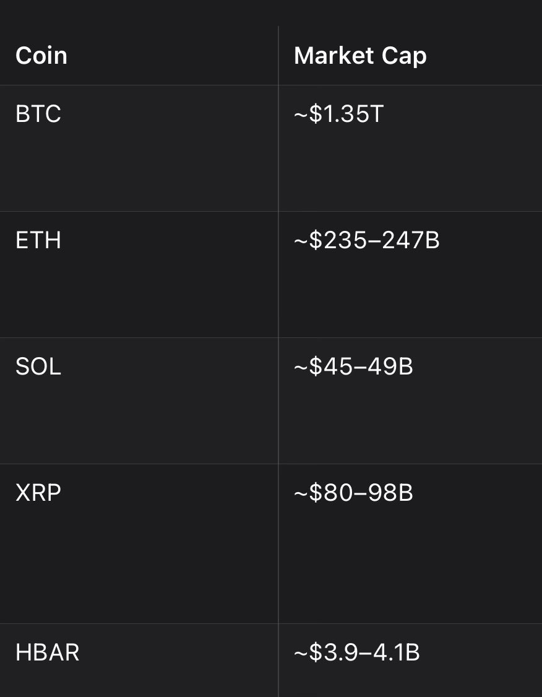Choose the market cap listed for HBAR
Viewport: 542px width, 697px height.
tap(357, 653)
